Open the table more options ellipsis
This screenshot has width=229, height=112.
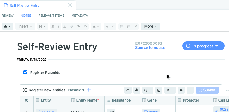(190, 90)
